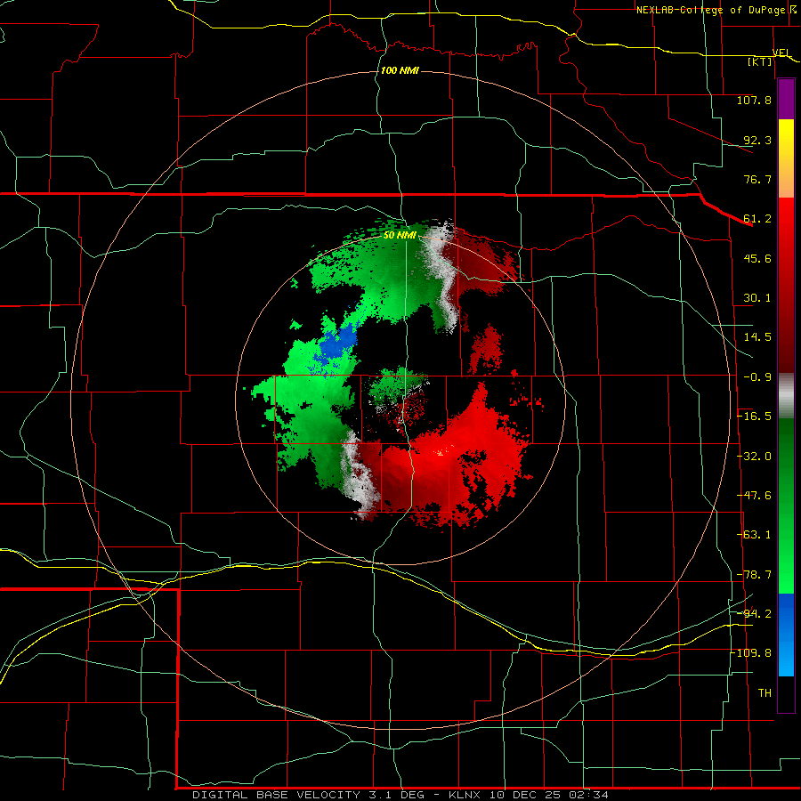Image resolution: width=801 pixels, height=801 pixels.
Task: Click the TH label on the legend
Action: tap(765, 692)
